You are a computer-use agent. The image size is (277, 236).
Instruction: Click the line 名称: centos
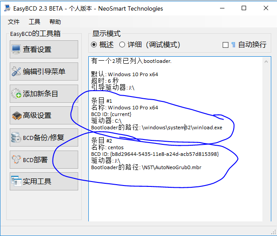pos(107,147)
